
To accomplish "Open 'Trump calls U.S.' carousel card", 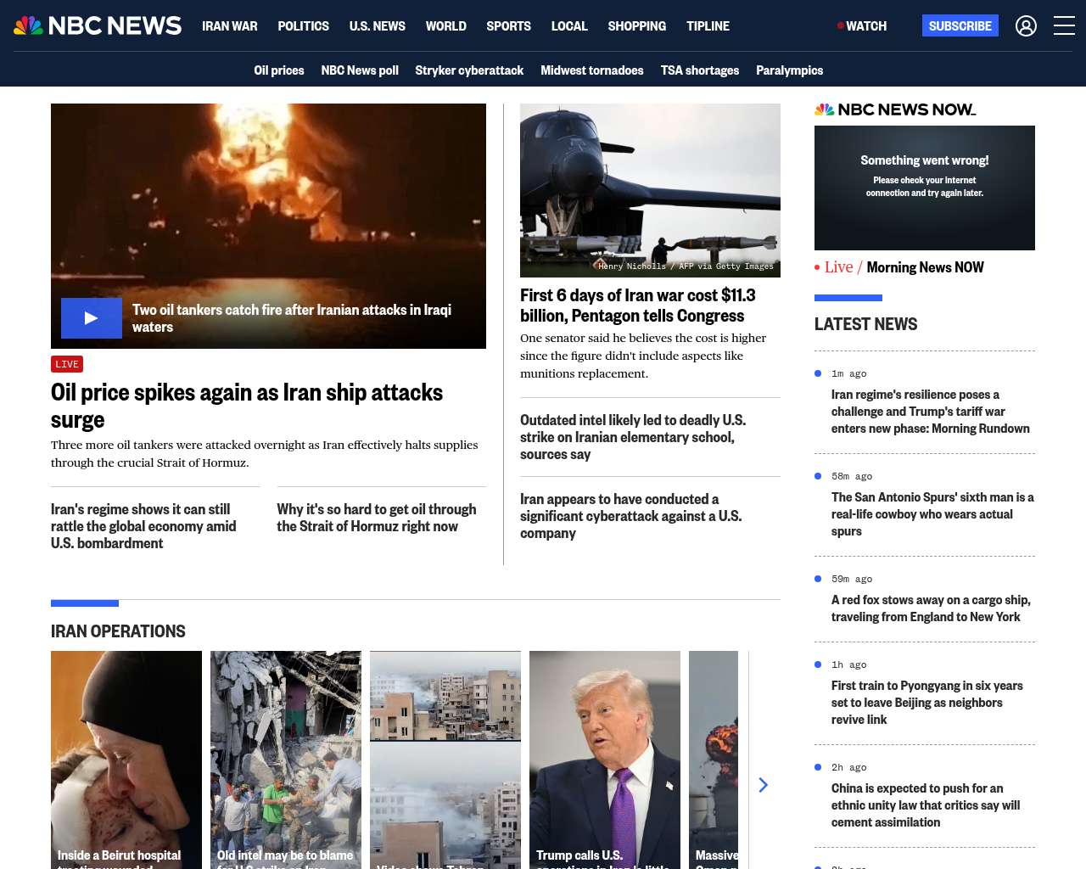I will [605, 760].
